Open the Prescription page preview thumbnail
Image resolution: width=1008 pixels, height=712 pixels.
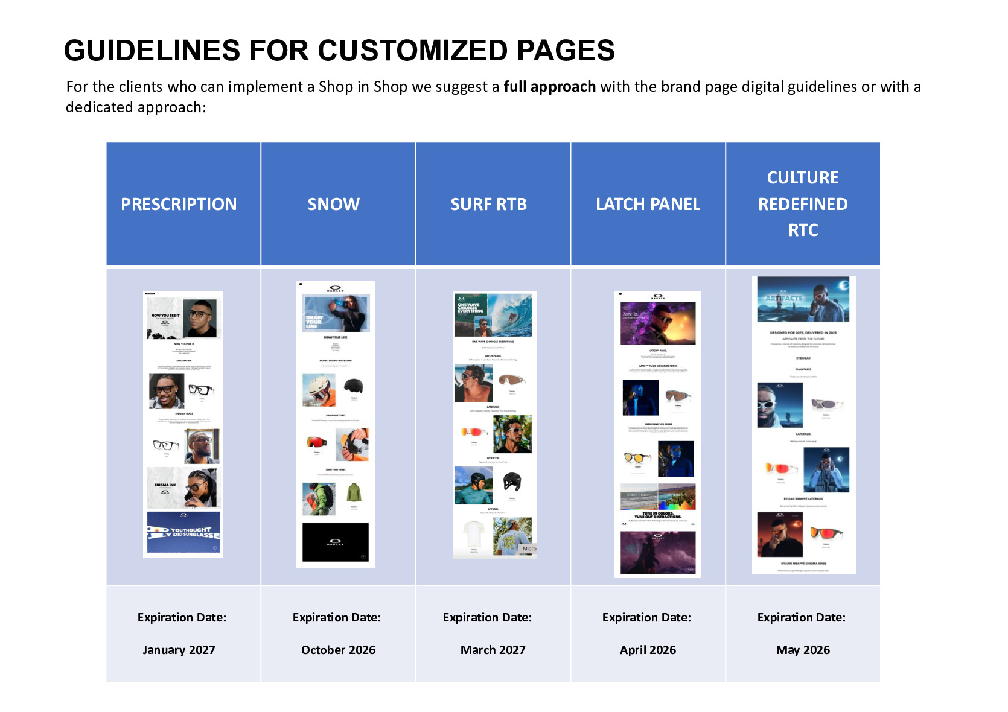[183, 424]
